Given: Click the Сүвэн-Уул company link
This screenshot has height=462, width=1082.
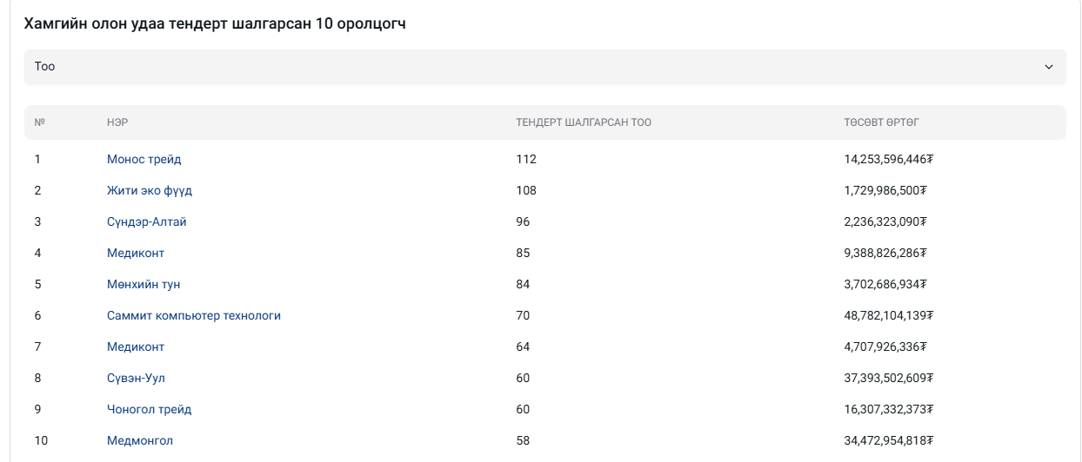Looking at the screenshot, I should click(x=136, y=379).
